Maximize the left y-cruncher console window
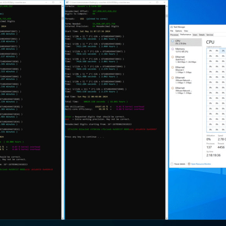 [x=53, y=2]
